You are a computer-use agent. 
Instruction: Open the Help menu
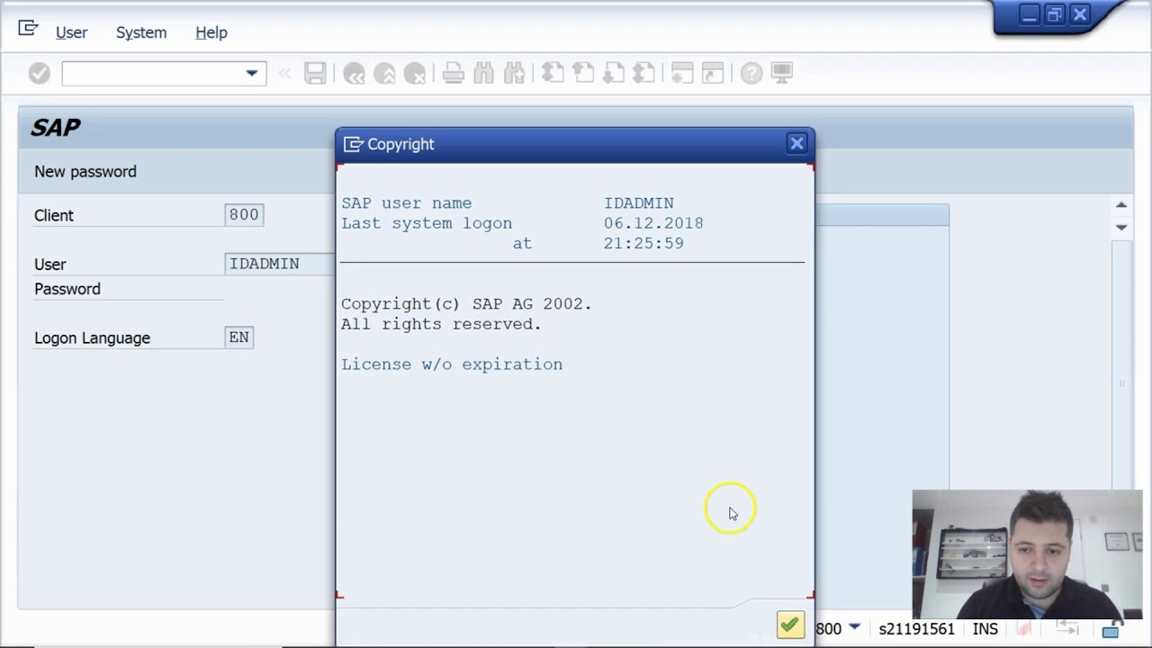(x=211, y=32)
